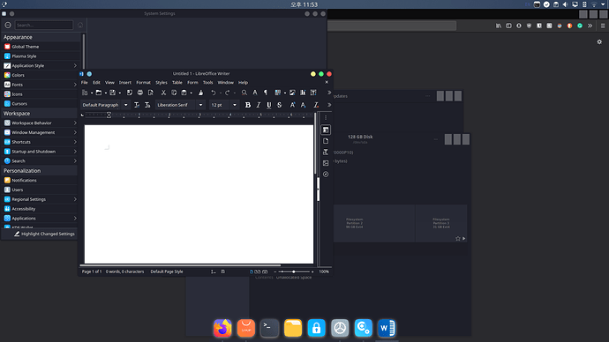Open the Styles menu in Writer

tap(162, 83)
